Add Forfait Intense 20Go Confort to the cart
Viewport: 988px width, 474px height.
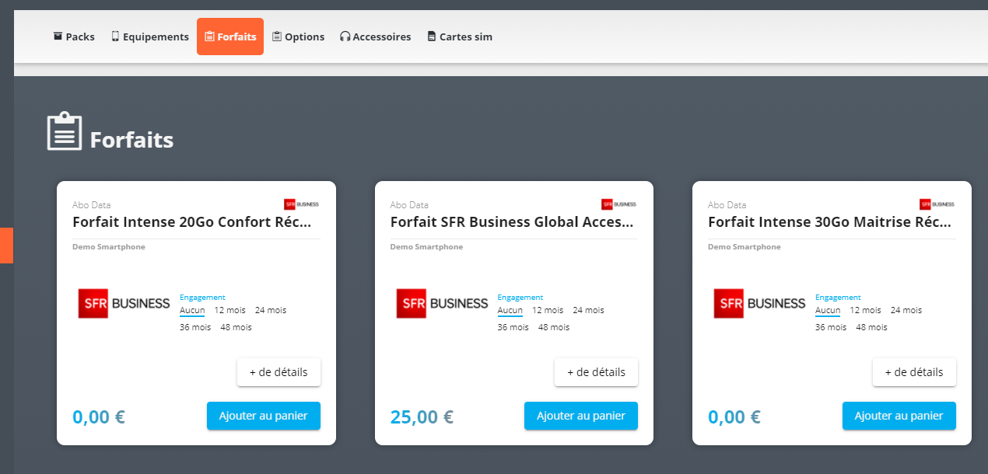[264, 416]
